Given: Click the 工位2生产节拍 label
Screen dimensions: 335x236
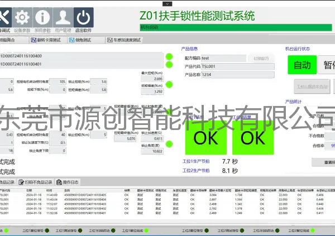Looking at the screenshot, I should click(x=196, y=170).
